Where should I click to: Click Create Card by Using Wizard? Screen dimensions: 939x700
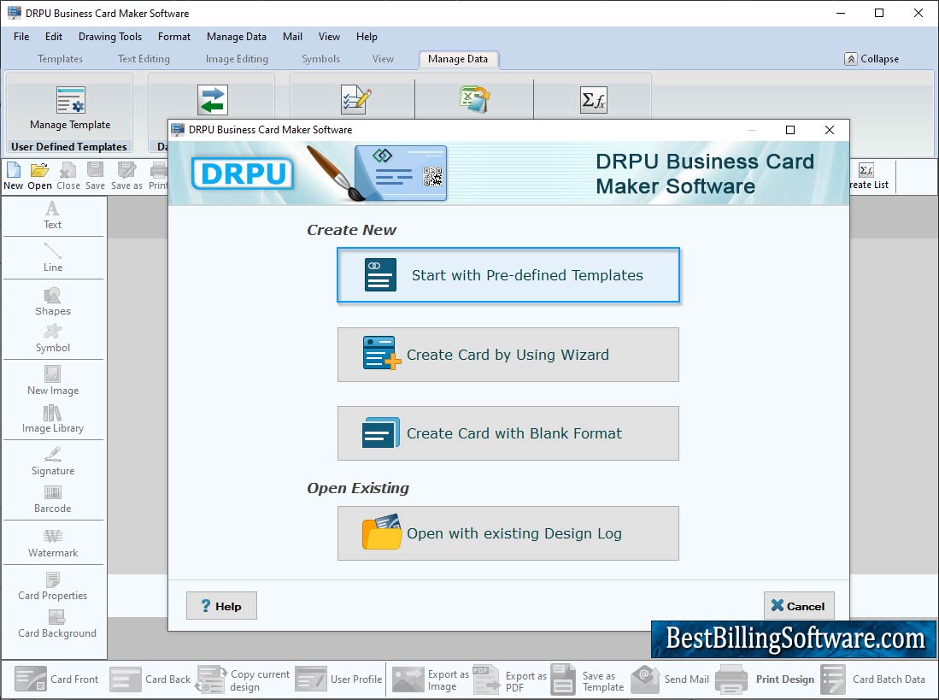coord(508,355)
